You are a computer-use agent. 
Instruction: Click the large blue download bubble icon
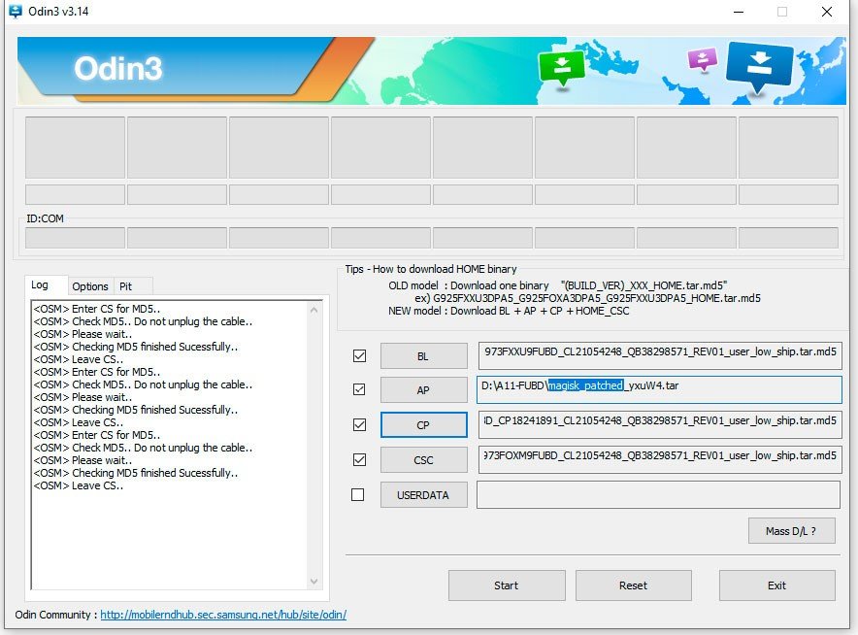(x=759, y=67)
